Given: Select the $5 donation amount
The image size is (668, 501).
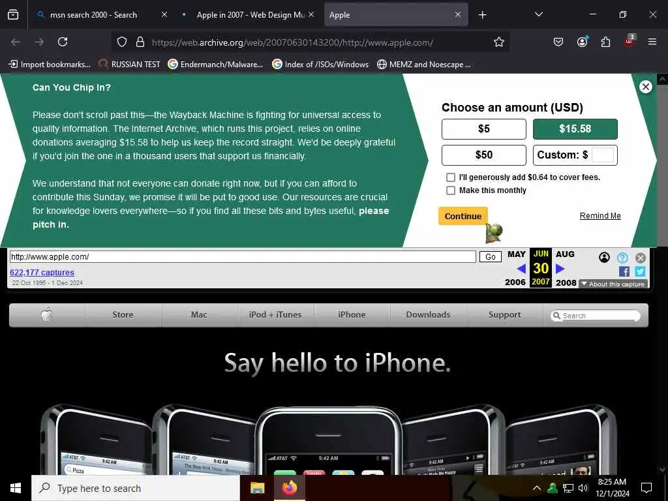Looking at the screenshot, I should point(483,129).
